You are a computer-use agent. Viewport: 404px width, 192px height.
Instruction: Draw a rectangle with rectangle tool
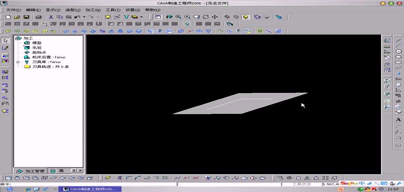(x=398, y=57)
